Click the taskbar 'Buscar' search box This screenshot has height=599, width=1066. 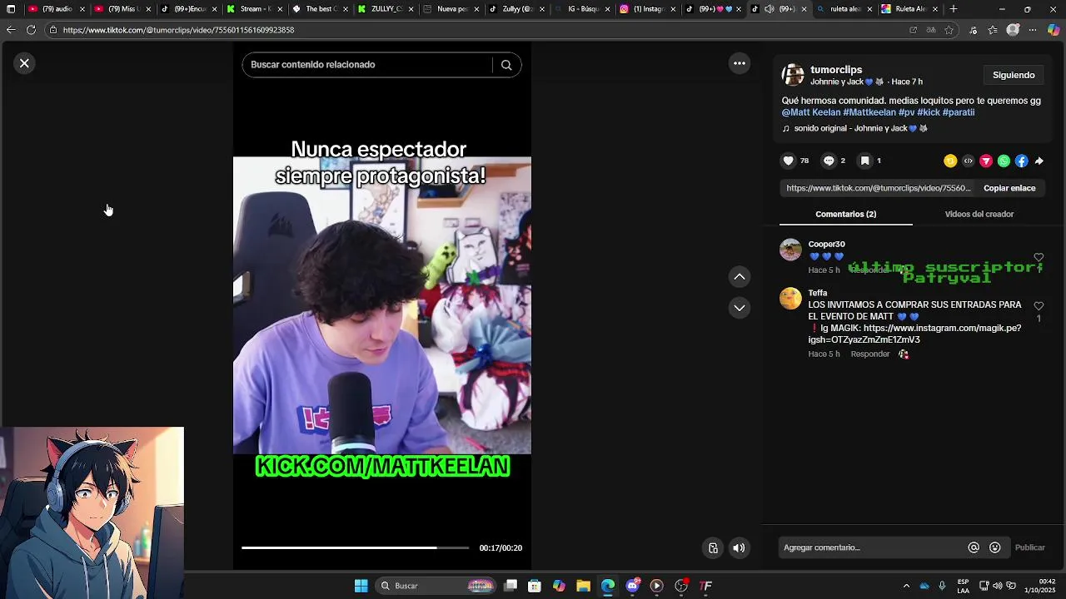tap(436, 586)
